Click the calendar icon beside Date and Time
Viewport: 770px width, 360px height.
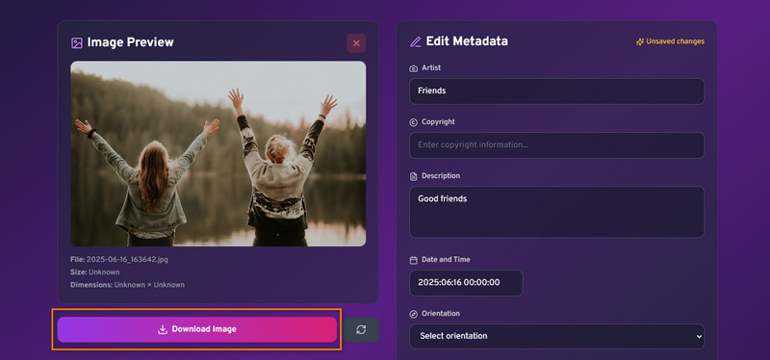[414, 260]
